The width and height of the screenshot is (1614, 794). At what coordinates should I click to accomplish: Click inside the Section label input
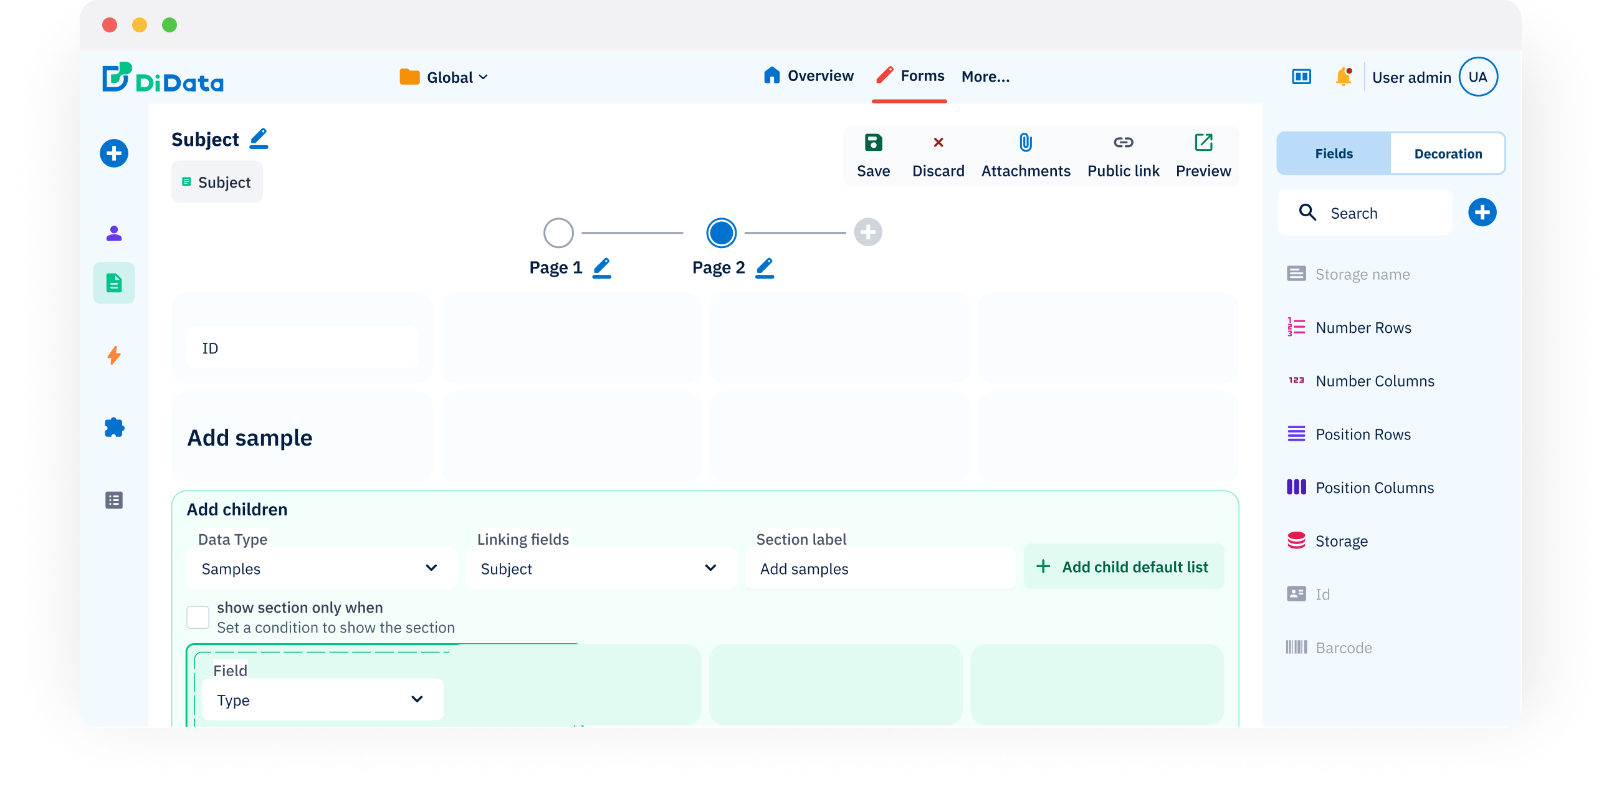point(880,568)
